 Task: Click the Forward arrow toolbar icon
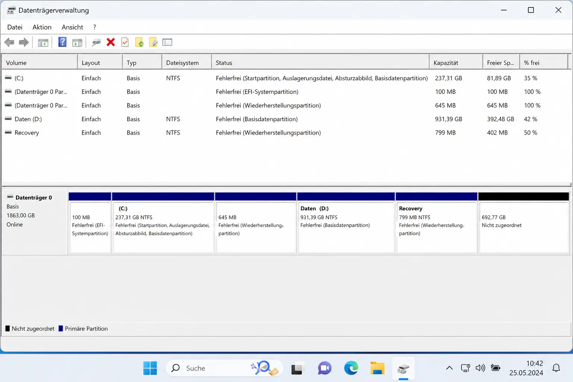tap(24, 43)
